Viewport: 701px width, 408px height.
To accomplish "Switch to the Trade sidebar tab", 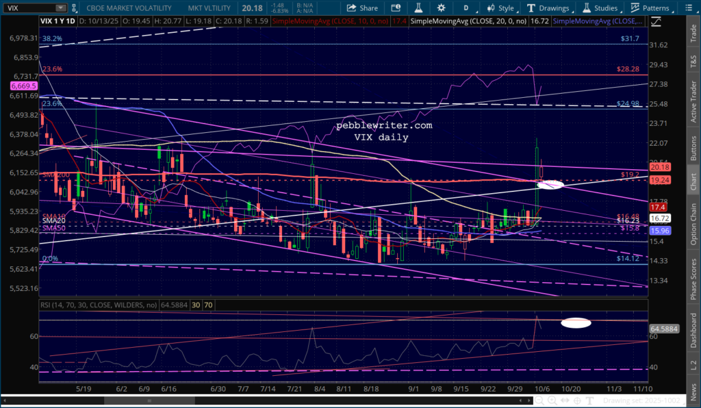I will click(693, 30).
